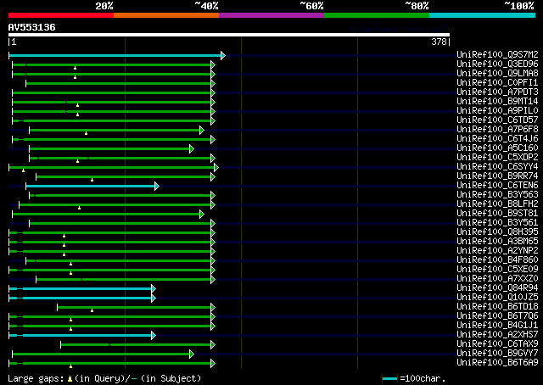This screenshot has width=543, height=385.
Task: Click the UniRef100_A7PDT3 label
Action: pos(497,92)
